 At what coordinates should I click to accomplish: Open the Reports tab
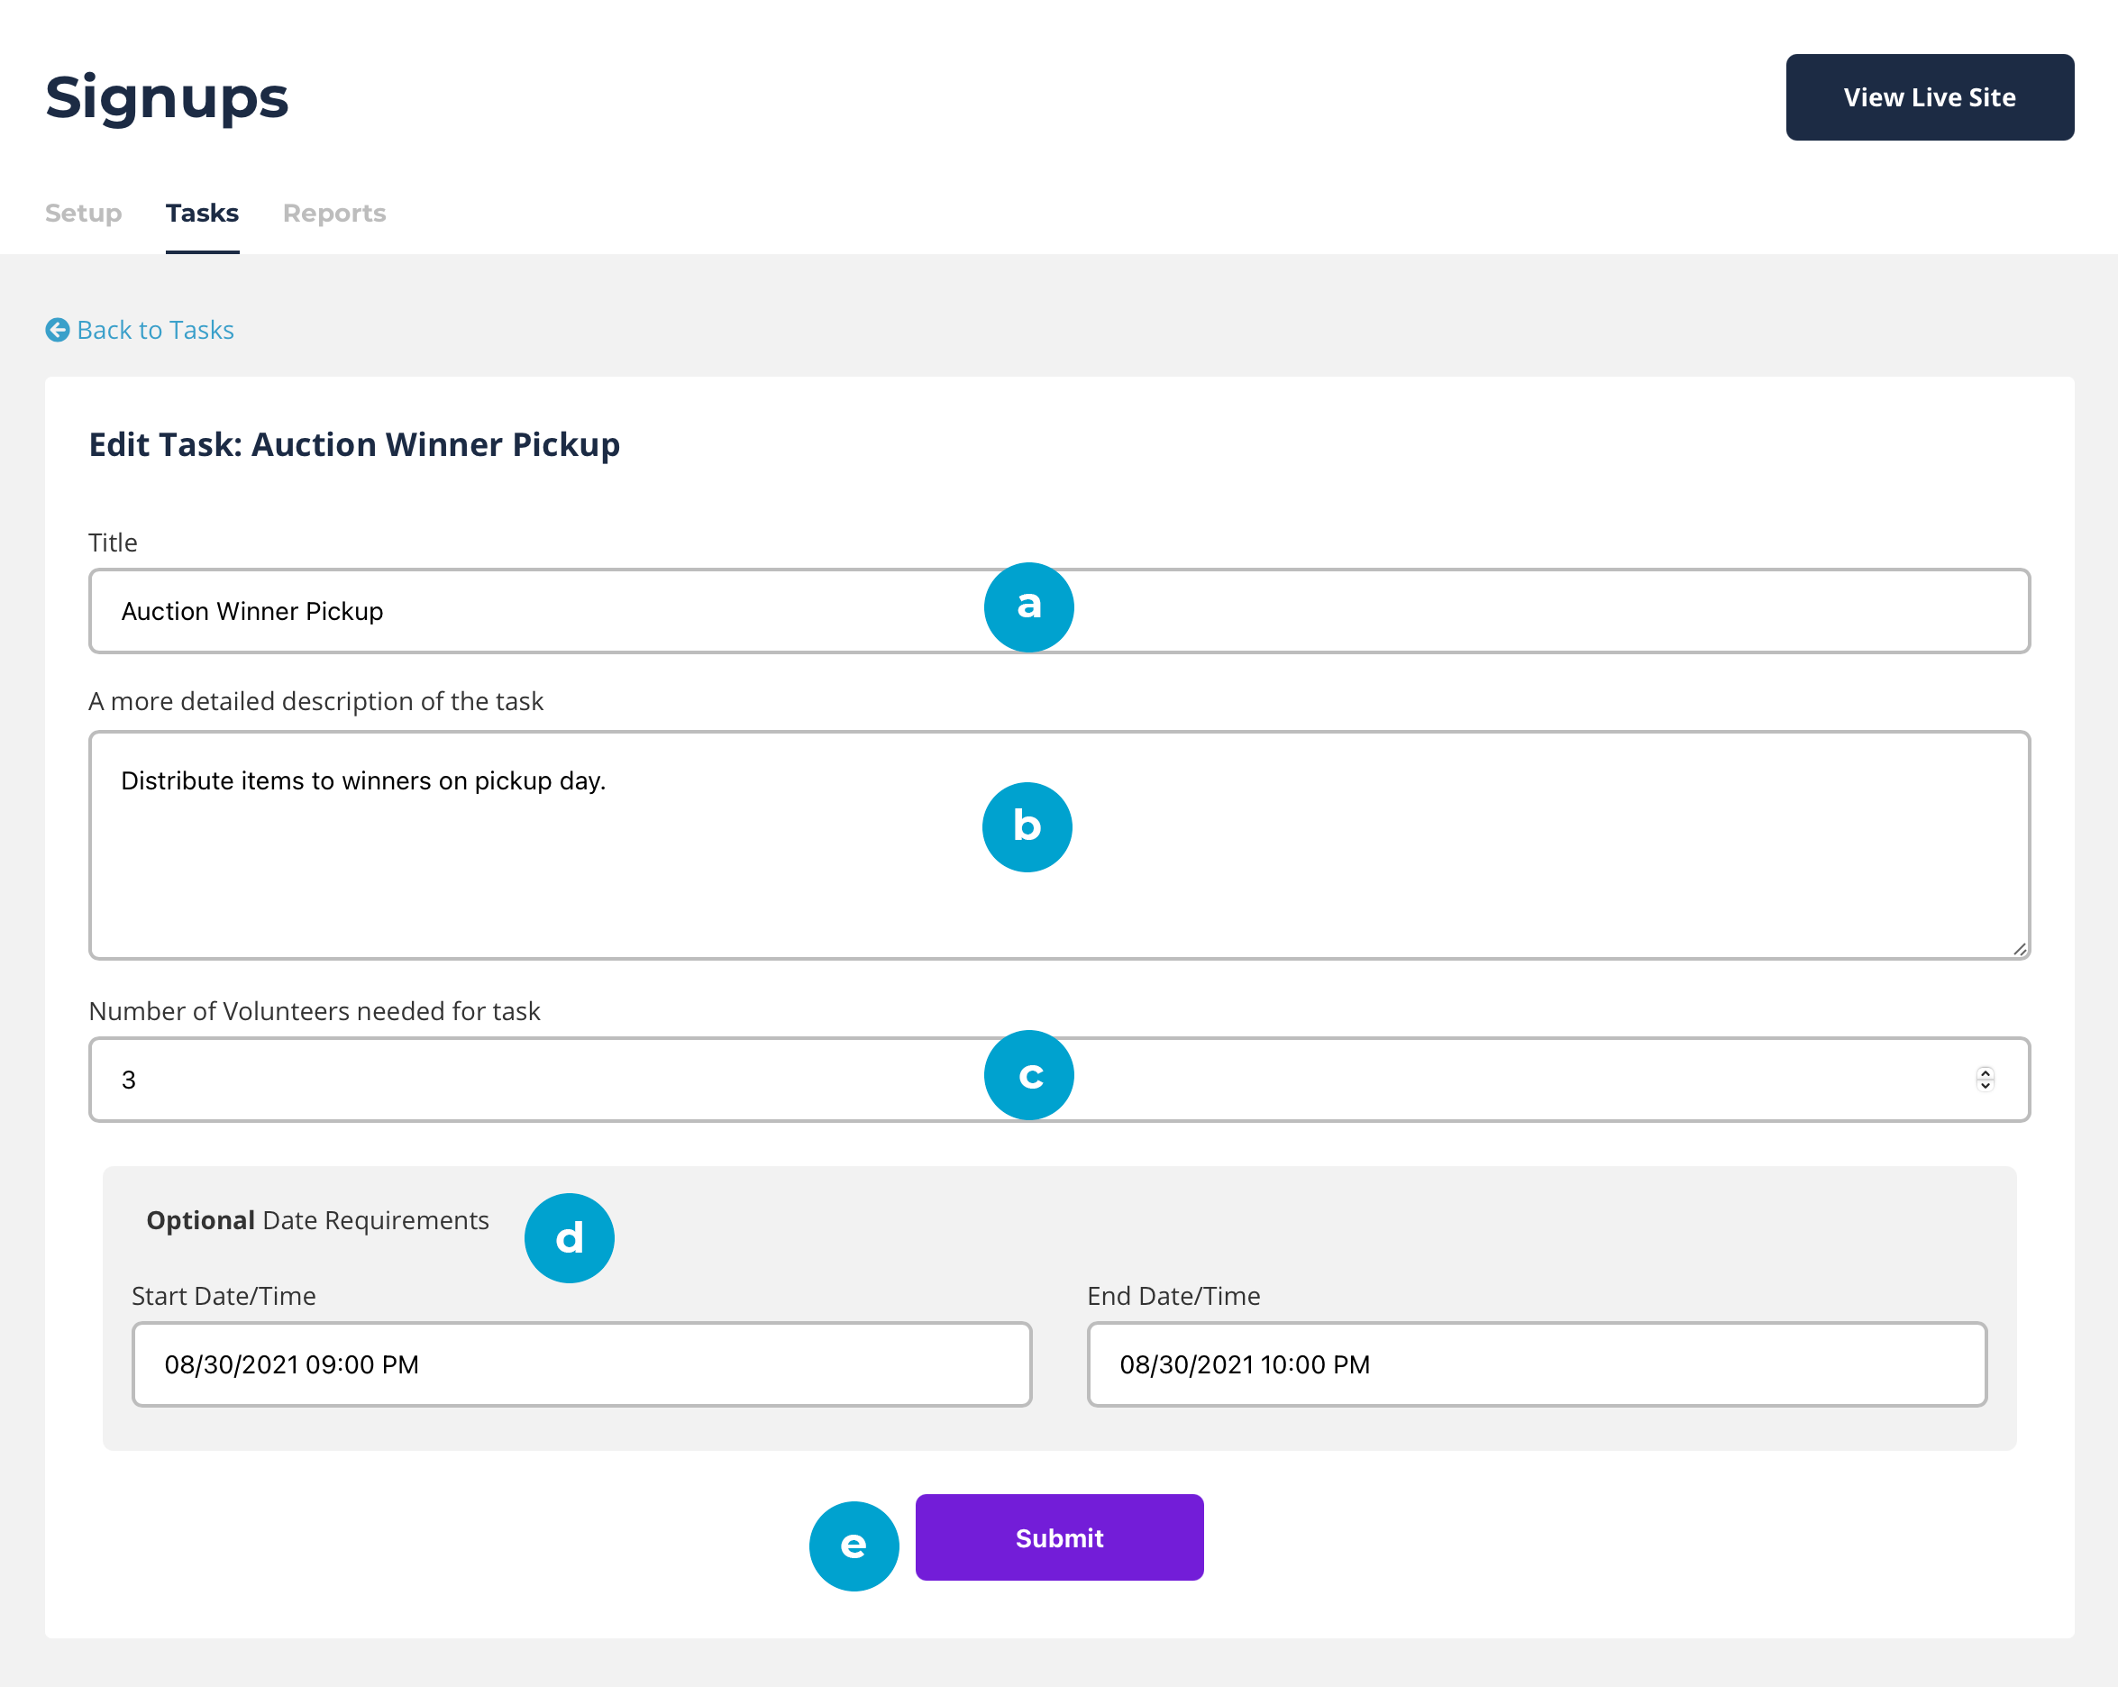pyautogui.click(x=334, y=214)
